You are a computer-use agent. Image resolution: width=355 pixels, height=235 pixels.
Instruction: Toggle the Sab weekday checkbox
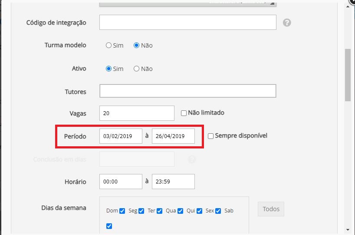click(x=109, y=226)
